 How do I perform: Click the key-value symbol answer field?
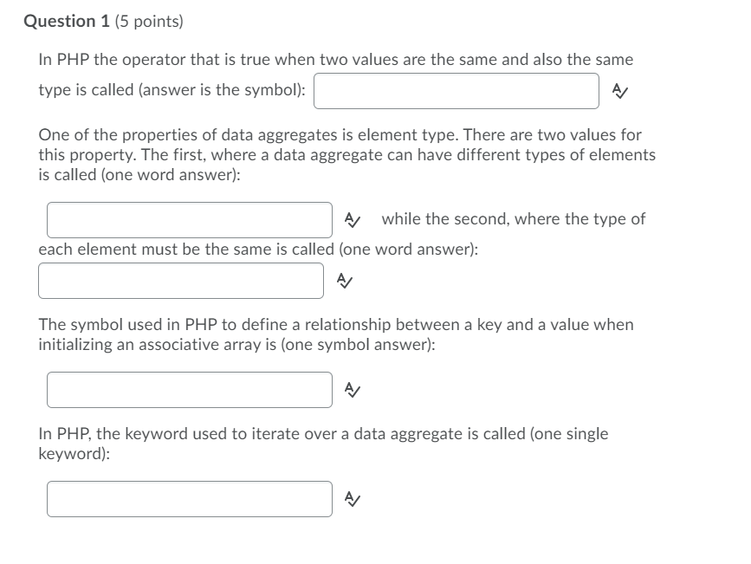191,388
